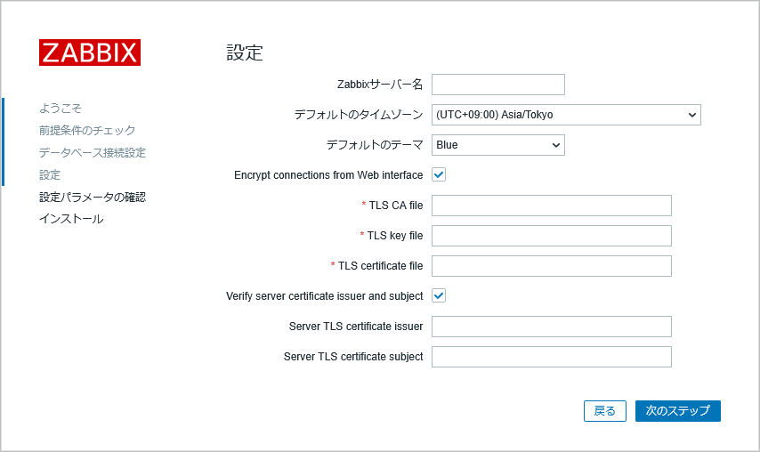This screenshot has width=760, height=452.
Task: Select the 設定 step in sidebar
Action: coord(50,175)
